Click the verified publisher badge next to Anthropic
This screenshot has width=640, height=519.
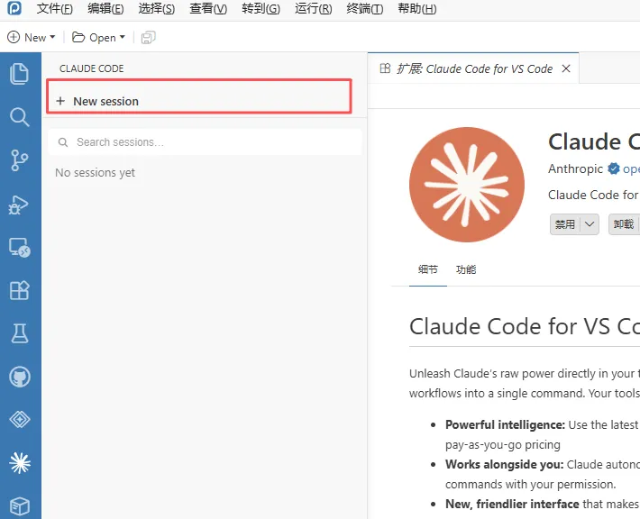(613, 168)
